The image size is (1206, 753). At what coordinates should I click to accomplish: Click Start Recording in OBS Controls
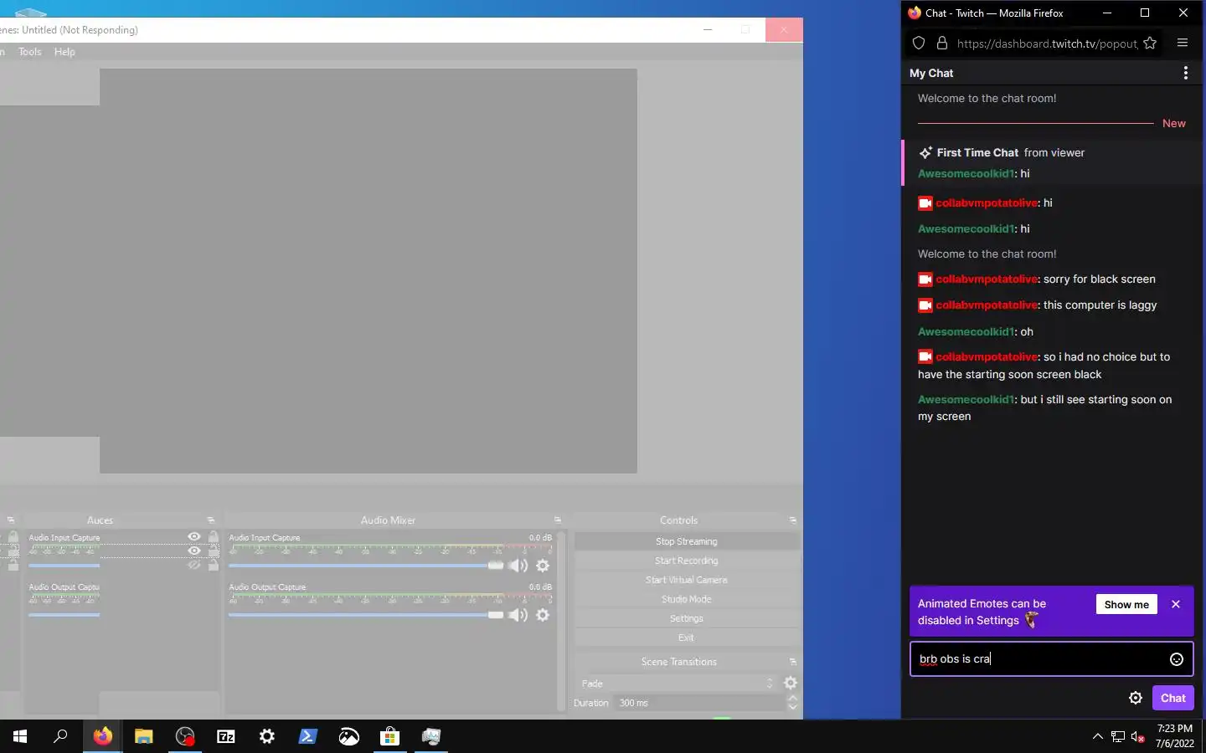point(687,561)
